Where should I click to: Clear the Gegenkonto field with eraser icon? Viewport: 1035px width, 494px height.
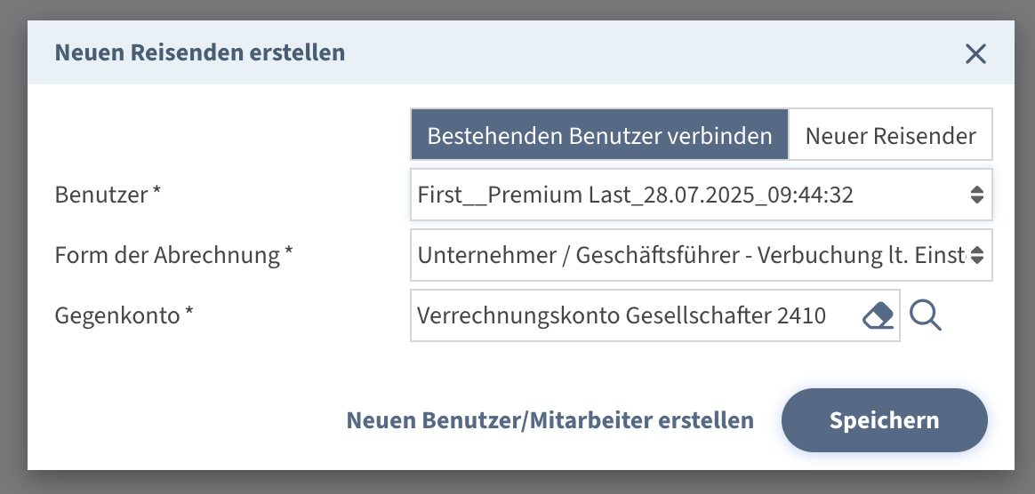878,316
